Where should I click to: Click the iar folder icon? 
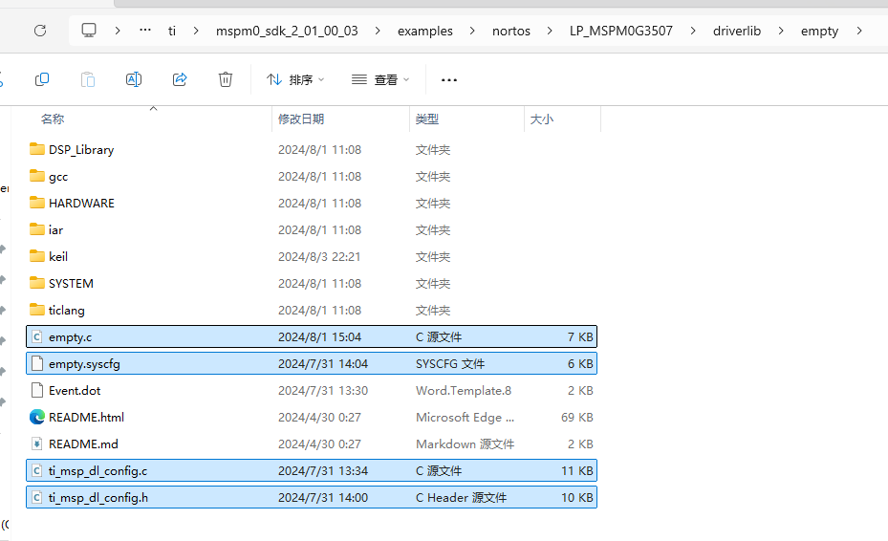(x=37, y=229)
